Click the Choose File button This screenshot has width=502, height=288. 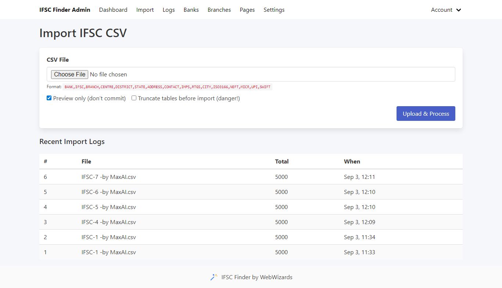69,74
